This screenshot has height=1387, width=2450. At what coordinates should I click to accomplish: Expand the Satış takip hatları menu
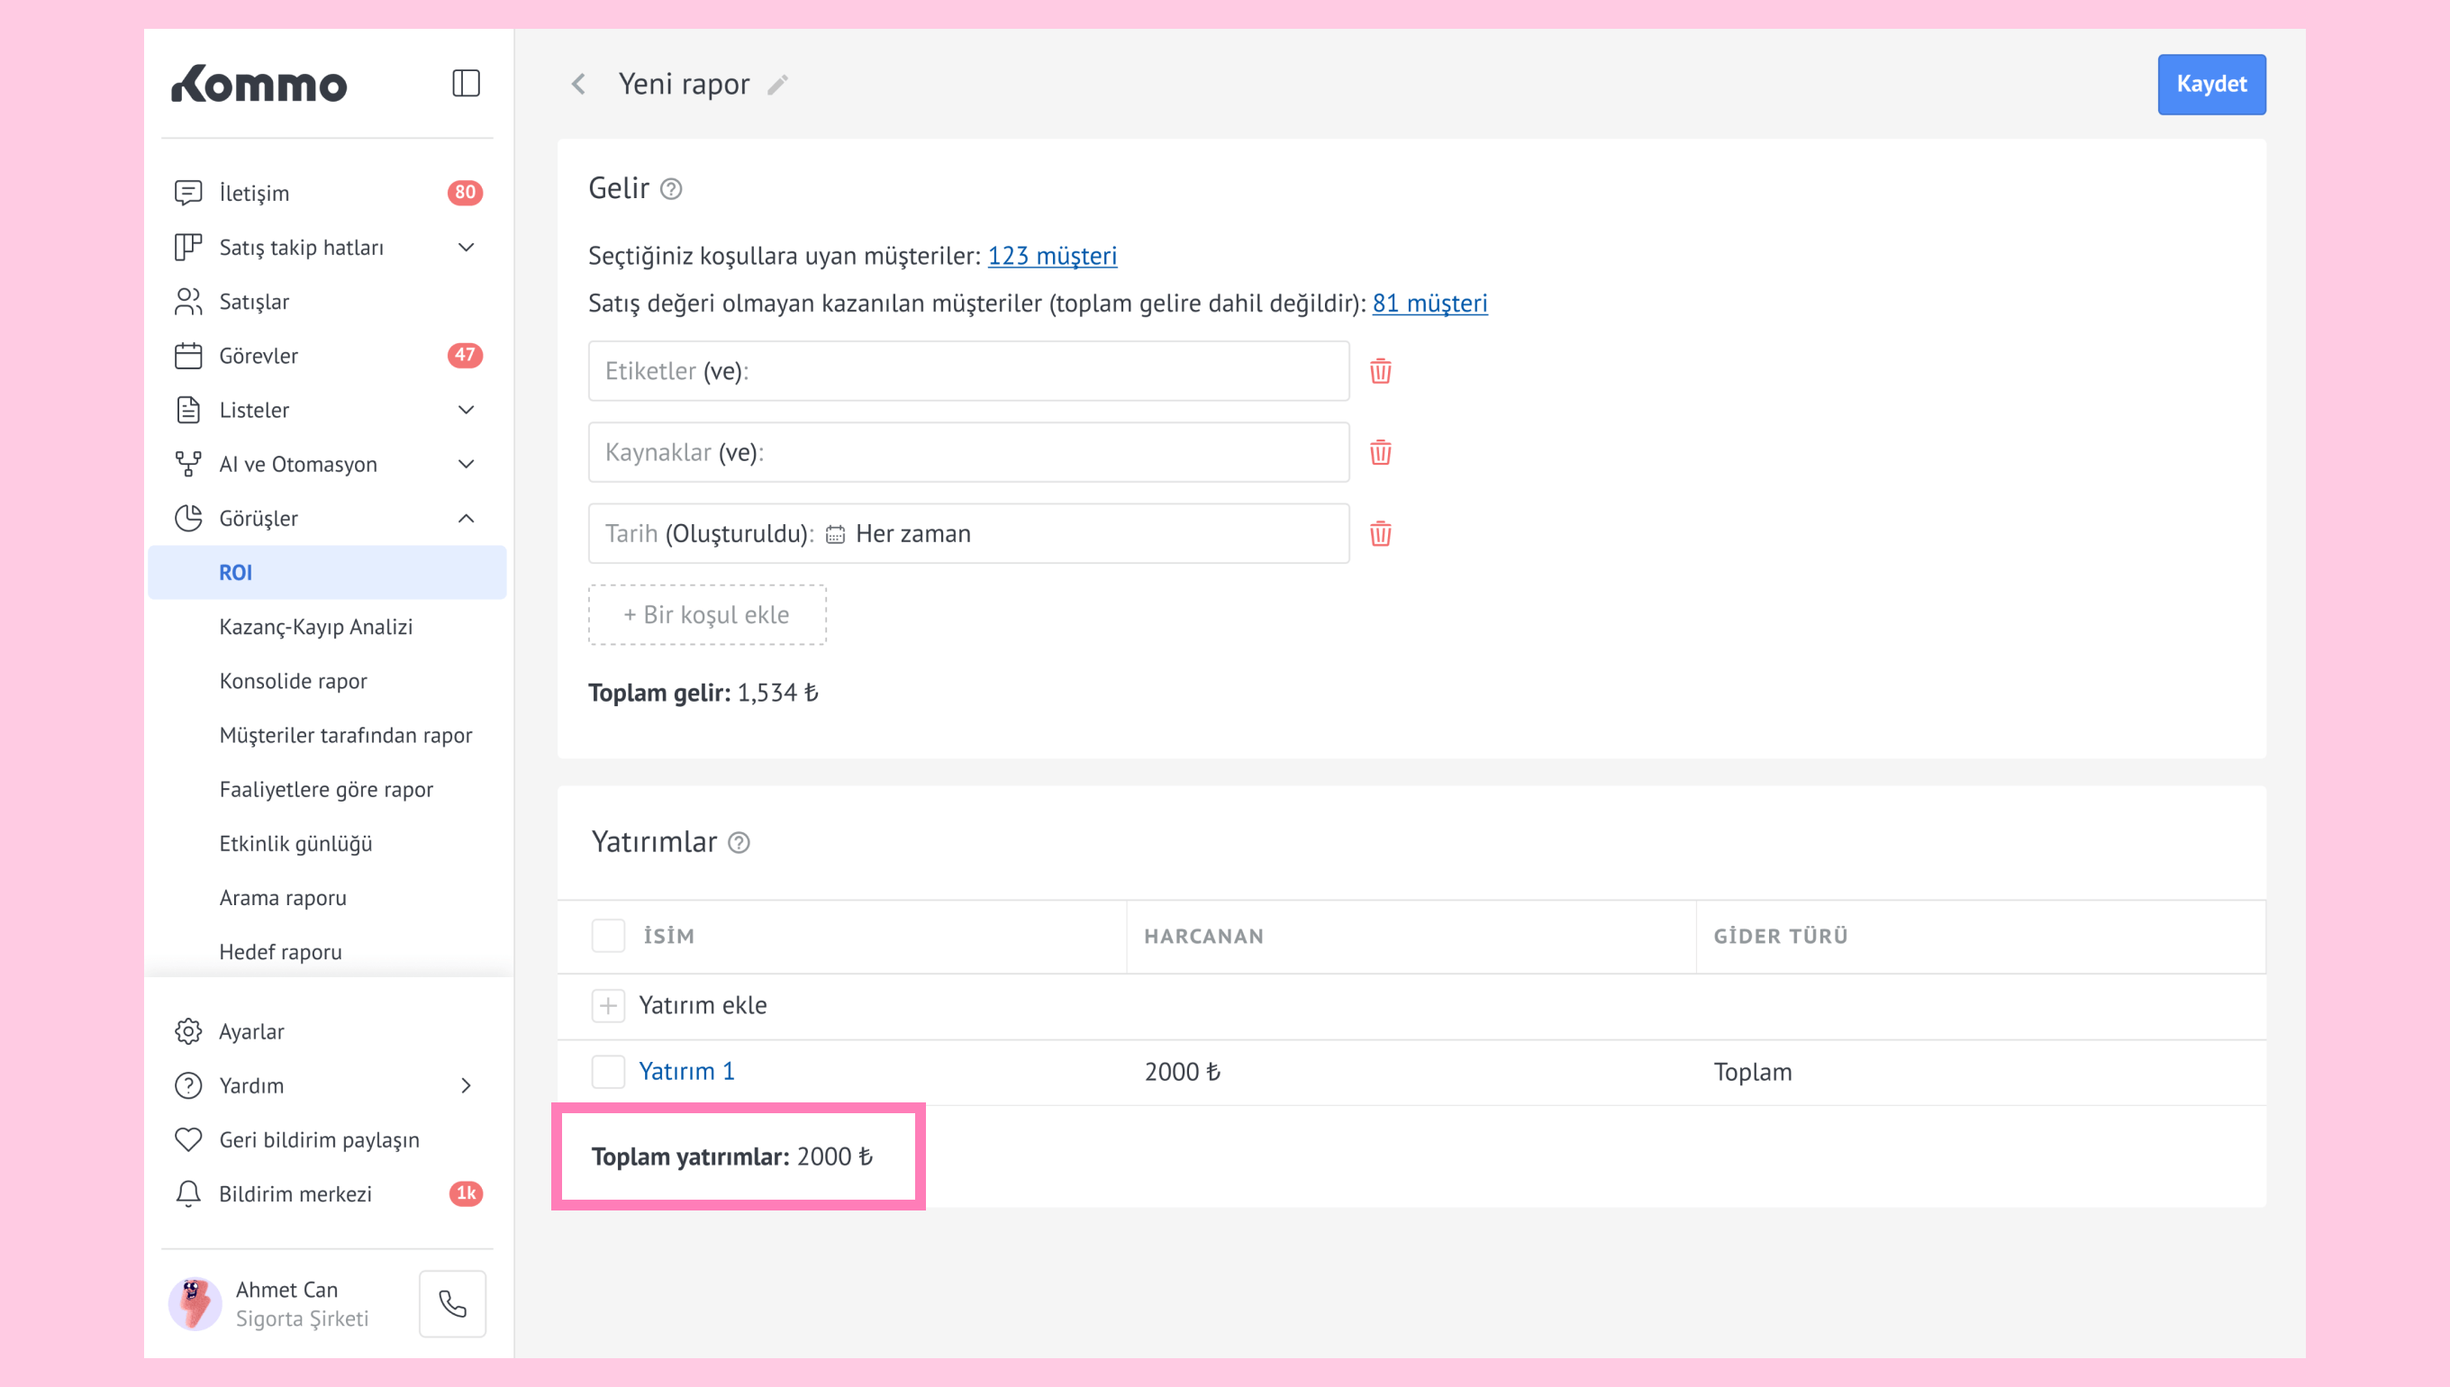coord(466,248)
